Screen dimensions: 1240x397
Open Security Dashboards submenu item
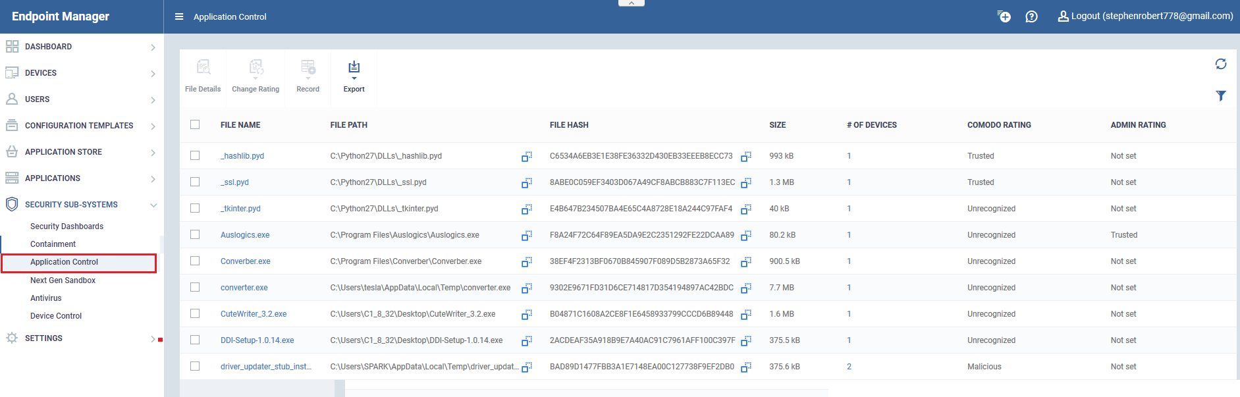(67, 226)
